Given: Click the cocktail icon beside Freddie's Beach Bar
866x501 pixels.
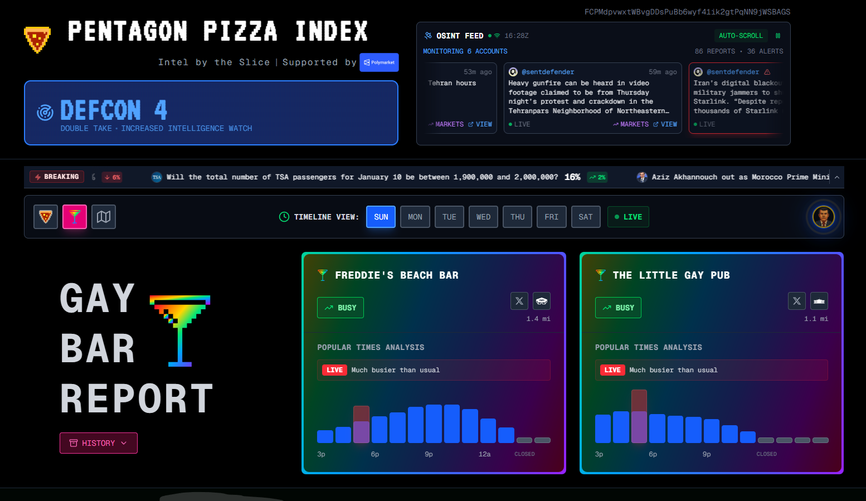Looking at the screenshot, I should pos(323,275).
